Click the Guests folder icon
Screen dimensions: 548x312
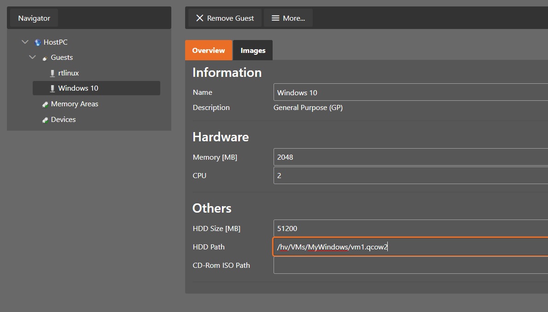pyautogui.click(x=45, y=58)
